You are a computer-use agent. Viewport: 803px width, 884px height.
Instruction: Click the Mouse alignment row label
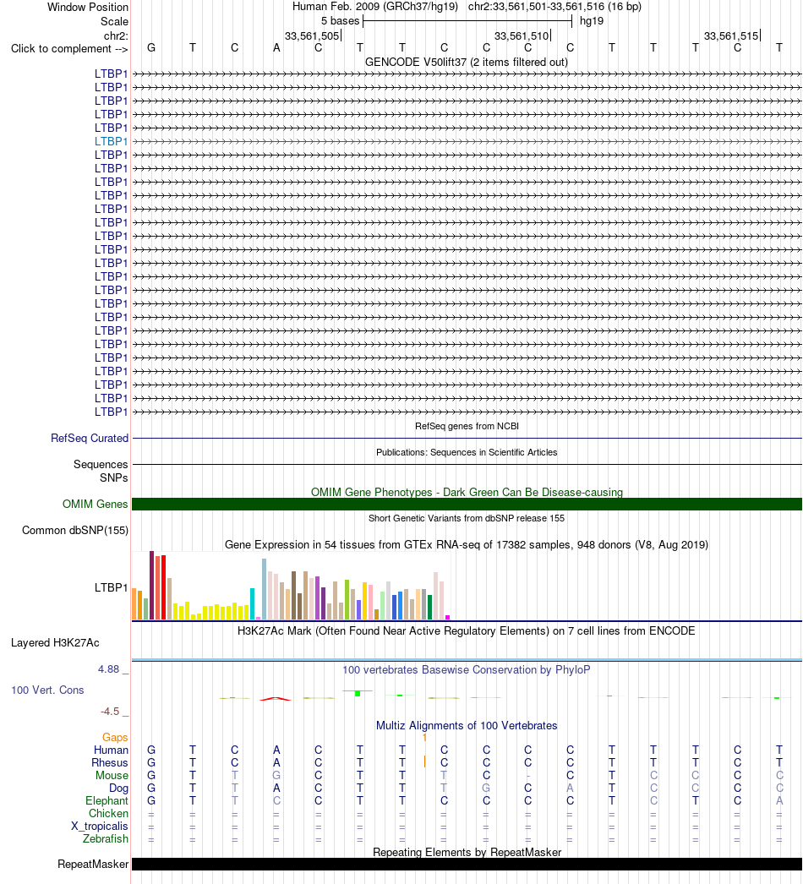pos(112,775)
